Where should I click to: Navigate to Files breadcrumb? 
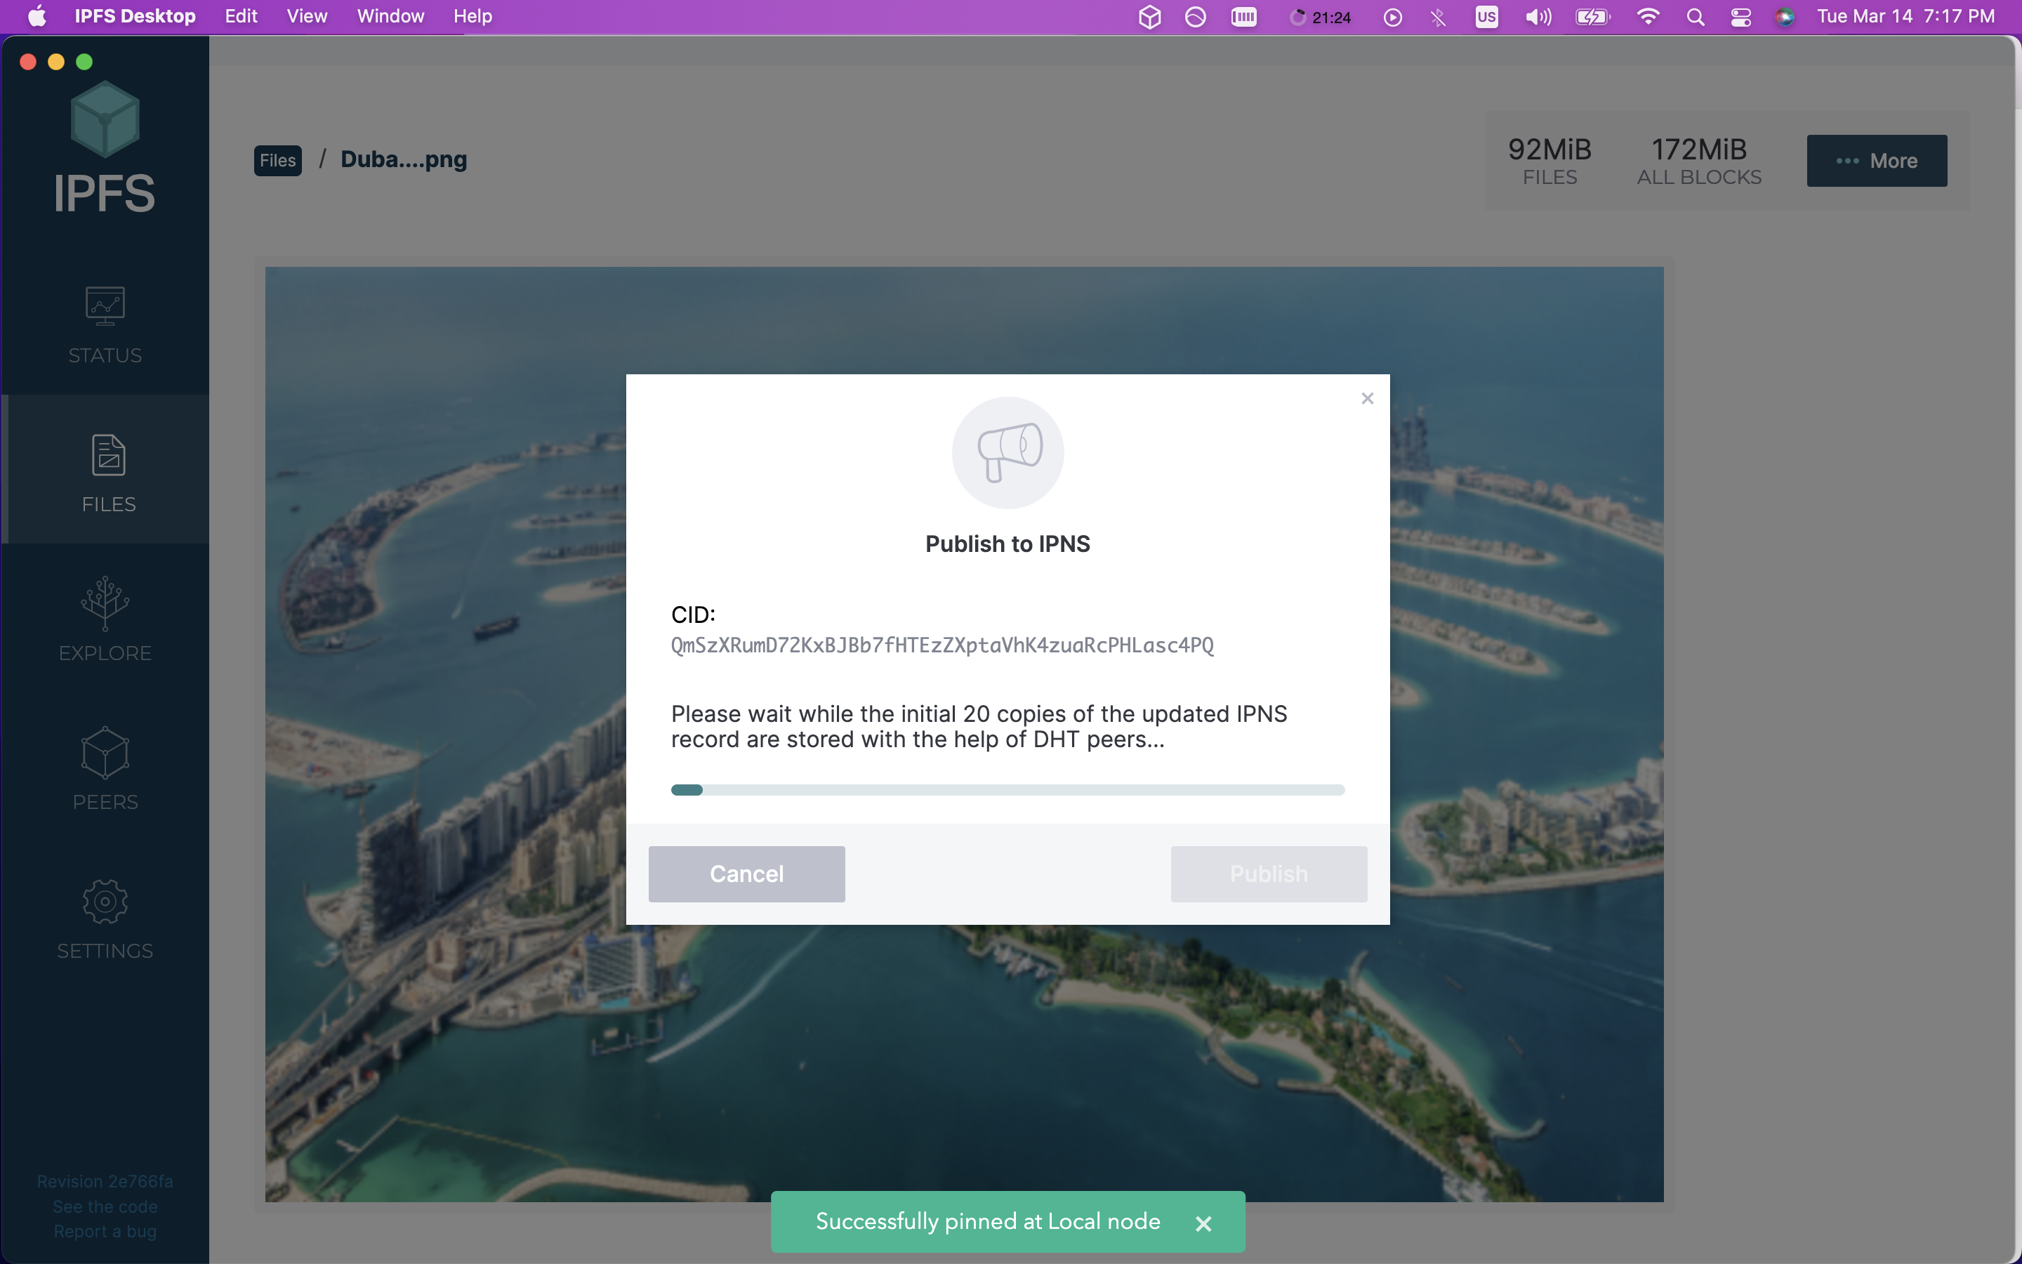click(277, 161)
